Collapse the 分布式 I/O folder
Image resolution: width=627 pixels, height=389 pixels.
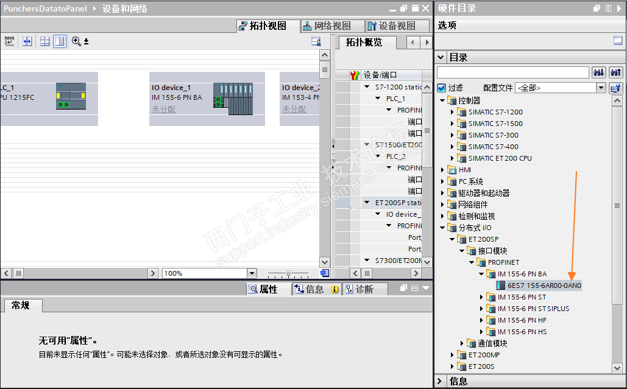(442, 228)
